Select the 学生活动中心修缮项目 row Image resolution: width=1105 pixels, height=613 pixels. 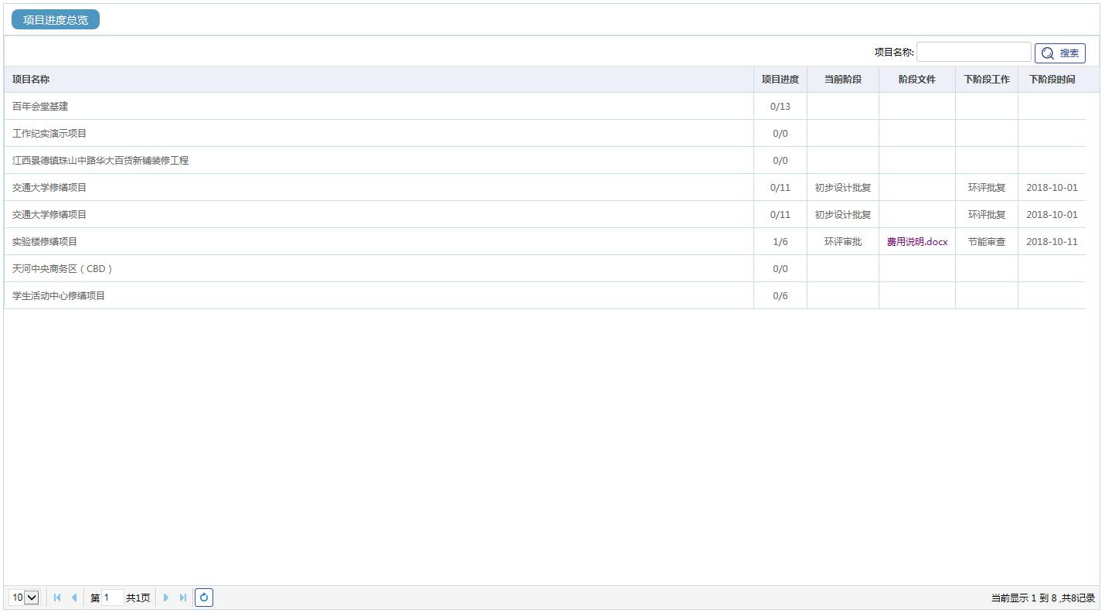point(59,296)
